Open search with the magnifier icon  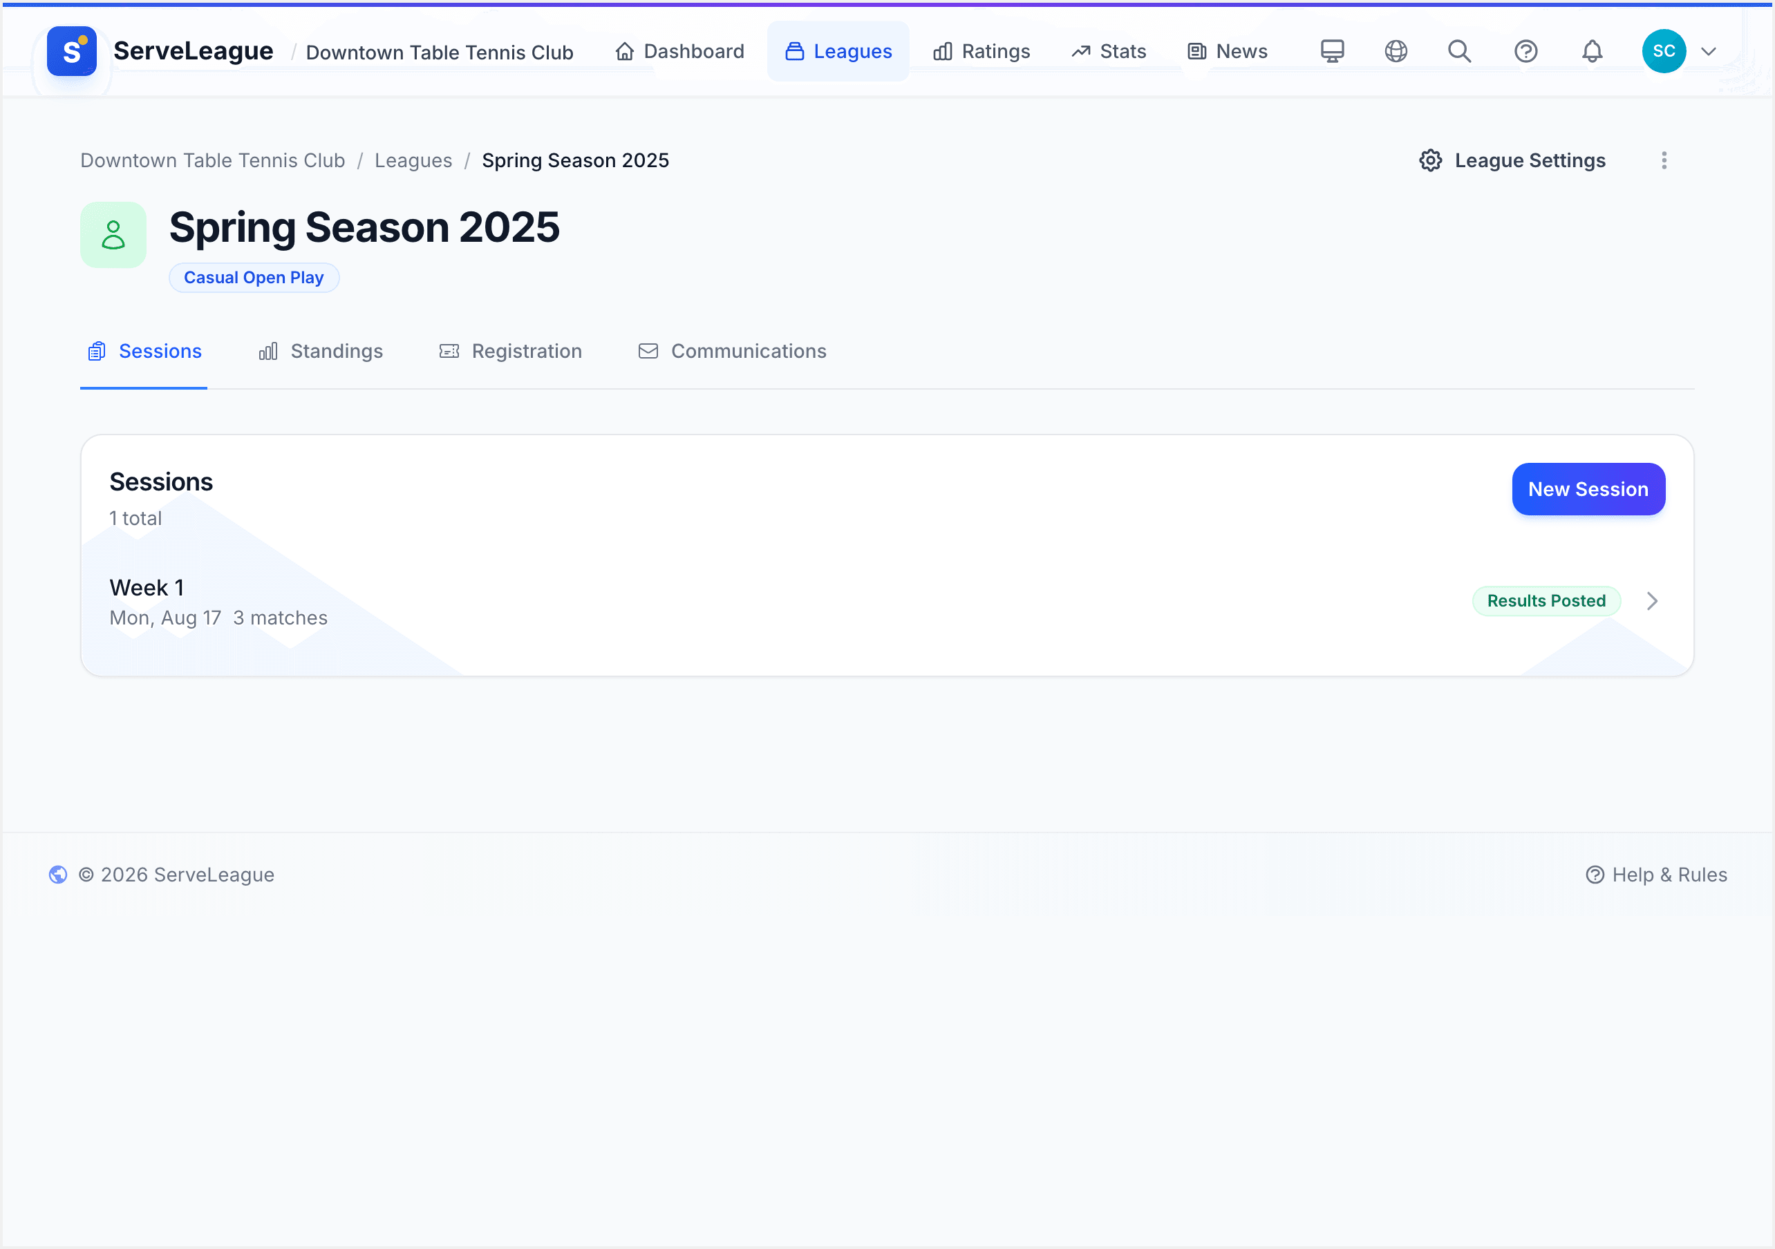click(1460, 51)
